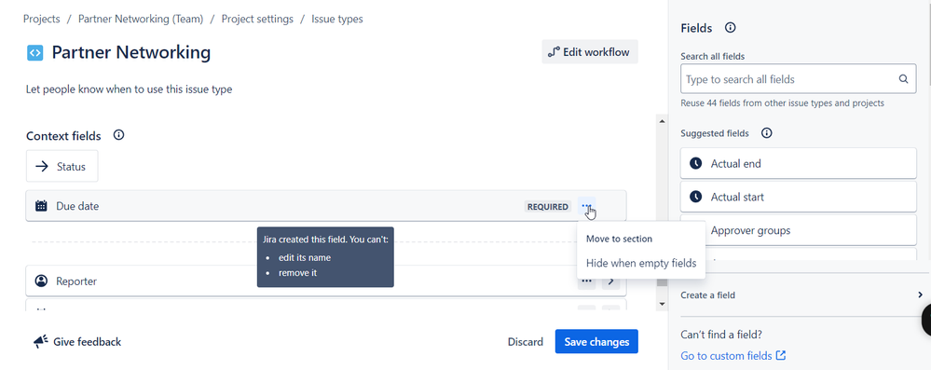This screenshot has height=370, width=931.
Task: Click the scroll down arrow of the fields list
Action: [x=662, y=305]
